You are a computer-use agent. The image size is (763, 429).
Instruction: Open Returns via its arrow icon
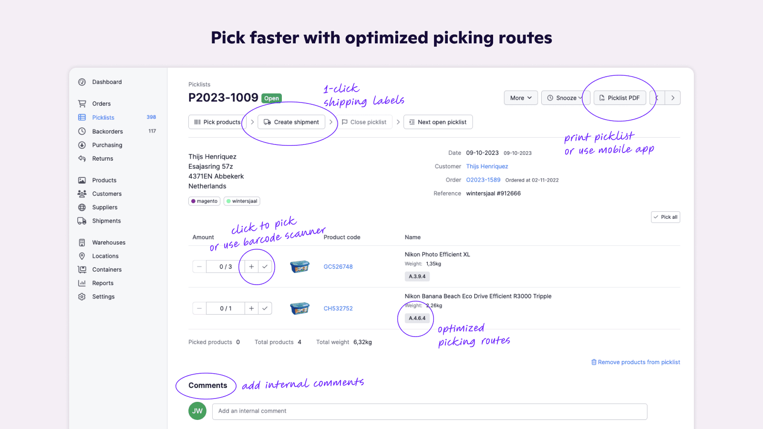(x=82, y=158)
